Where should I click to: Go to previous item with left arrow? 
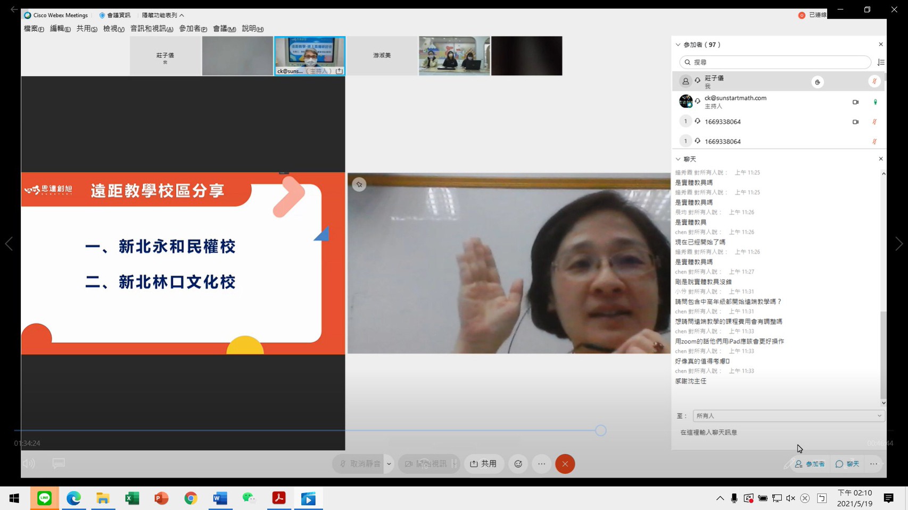pos(9,244)
